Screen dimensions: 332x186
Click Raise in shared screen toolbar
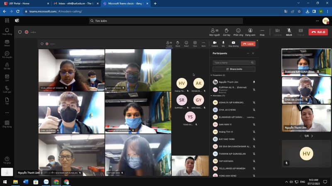click(x=178, y=44)
